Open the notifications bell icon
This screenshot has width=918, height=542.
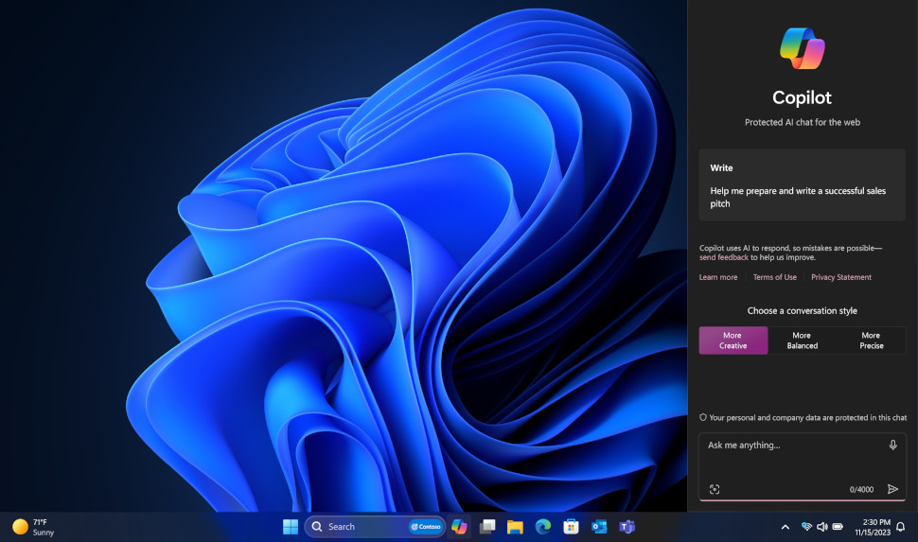click(900, 527)
